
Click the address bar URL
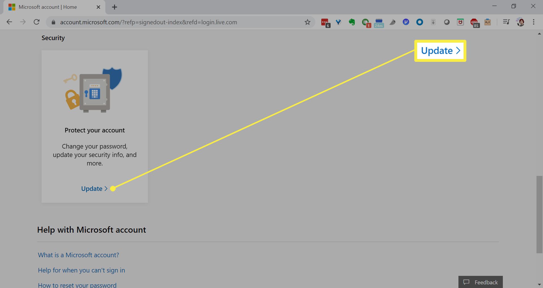(x=148, y=22)
